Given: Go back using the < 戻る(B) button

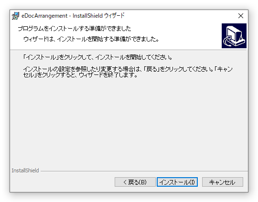Looking at the screenshot, I should coord(135,182).
